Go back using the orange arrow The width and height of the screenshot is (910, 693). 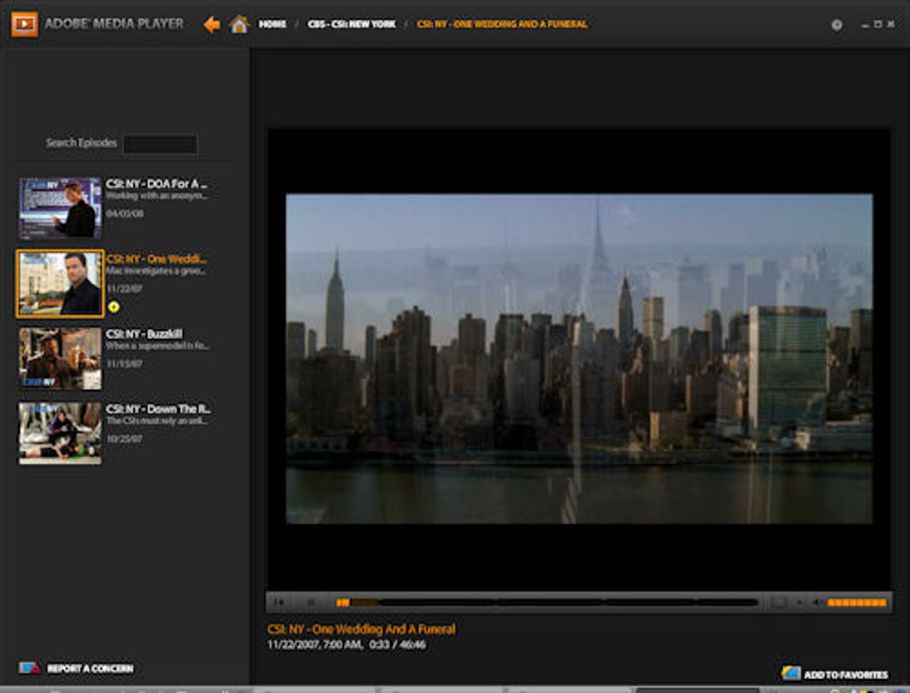coord(212,24)
